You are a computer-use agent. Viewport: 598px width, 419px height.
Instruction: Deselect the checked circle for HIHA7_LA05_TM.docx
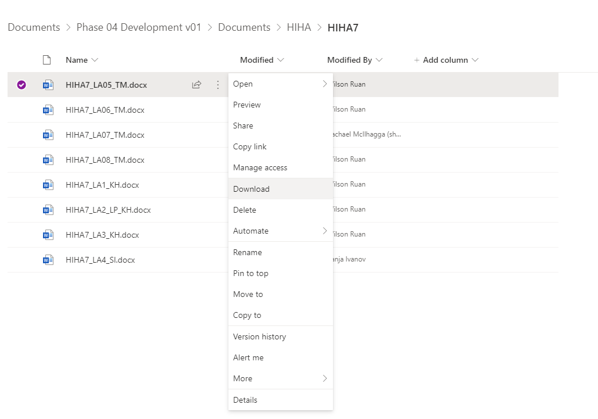click(22, 85)
